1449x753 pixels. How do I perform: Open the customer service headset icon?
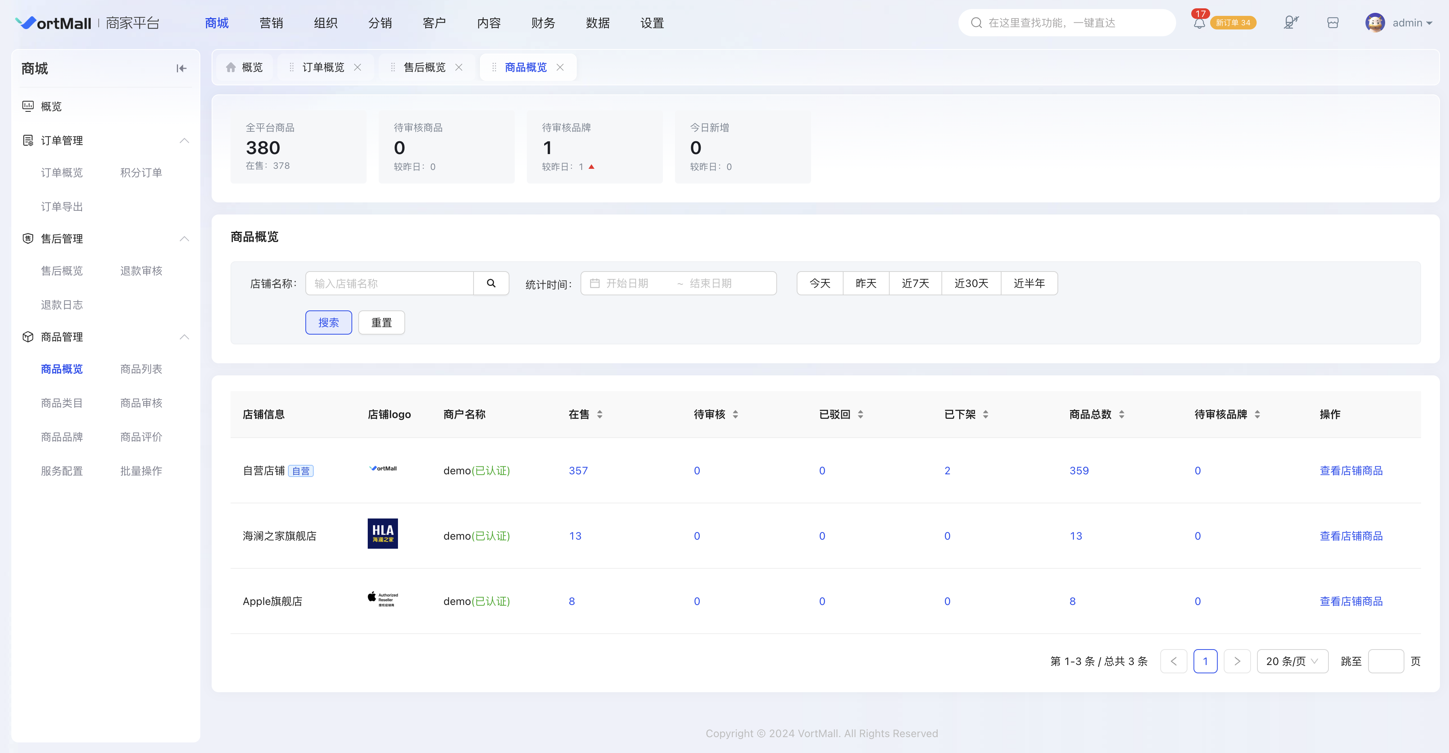point(1291,23)
